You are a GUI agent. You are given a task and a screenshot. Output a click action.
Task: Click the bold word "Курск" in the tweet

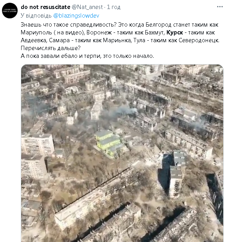[x=175, y=32]
